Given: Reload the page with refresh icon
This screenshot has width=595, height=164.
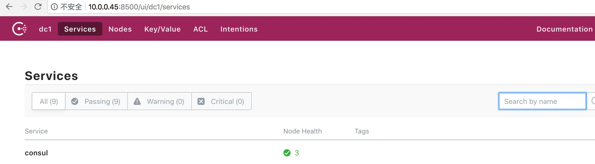Looking at the screenshot, I should tap(38, 7).
